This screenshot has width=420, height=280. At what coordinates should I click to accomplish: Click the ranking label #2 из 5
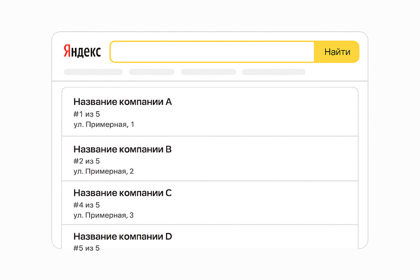[86, 161]
